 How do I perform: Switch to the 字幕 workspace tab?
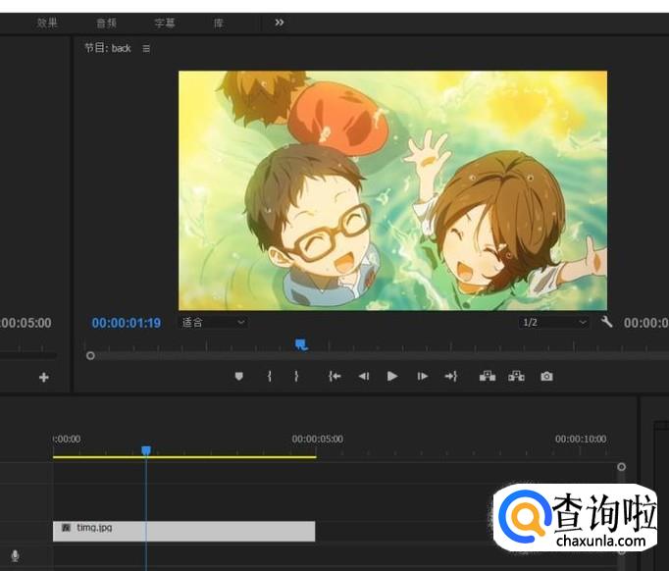tap(165, 23)
